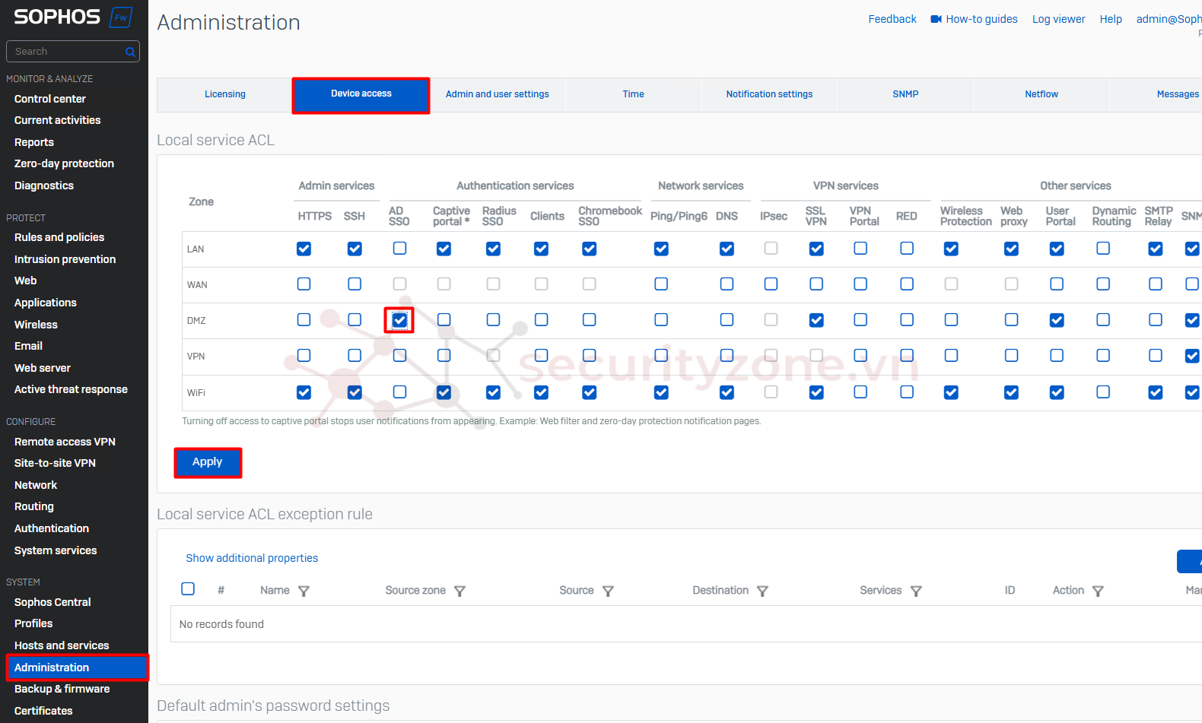Open the Action filter icon
This screenshot has height=723, width=1202.
point(1098,591)
